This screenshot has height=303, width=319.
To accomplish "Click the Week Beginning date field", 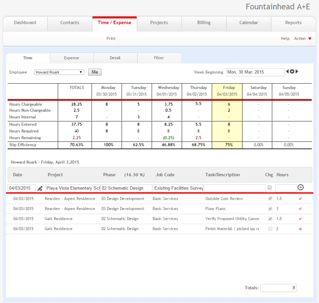I will click(x=255, y=72).
